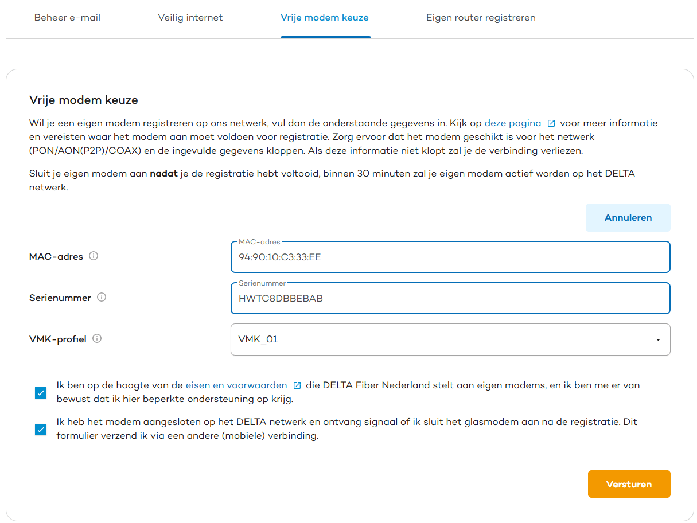Open the Eigen router registreren tab
Screen dimensions: 697x523
[x=480, y=18]
